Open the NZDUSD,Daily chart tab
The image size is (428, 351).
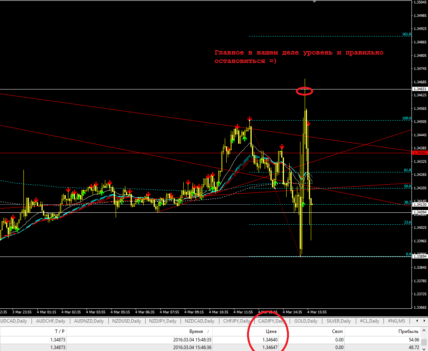point(127,321)
